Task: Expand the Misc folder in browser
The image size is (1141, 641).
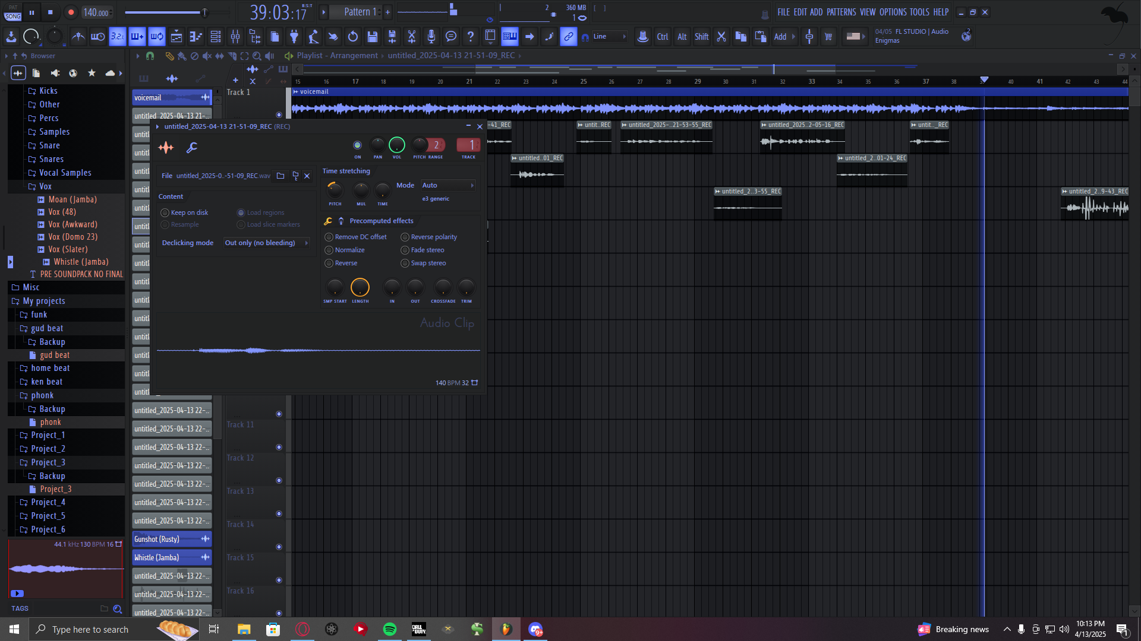Action: pyautogui.click(x=31, y=287)
